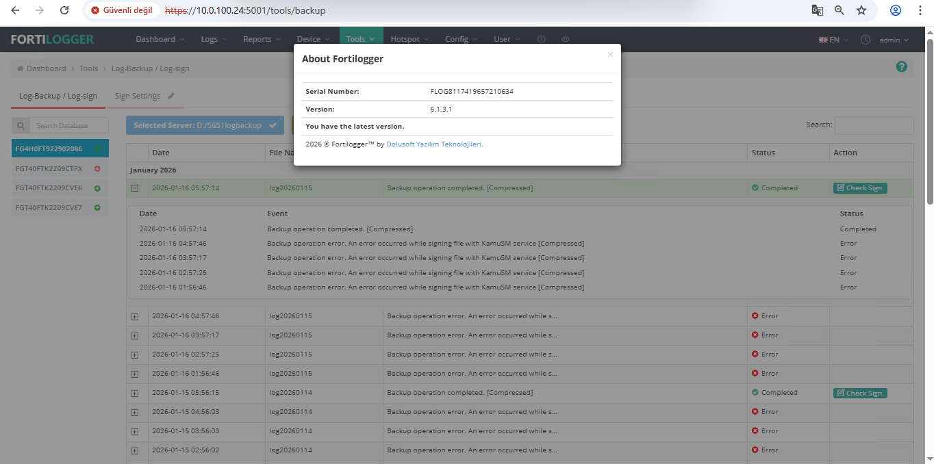
Task: Click Error status icon on 2026-01-16 03:57:17 row
Action: [x=755, y=335]
